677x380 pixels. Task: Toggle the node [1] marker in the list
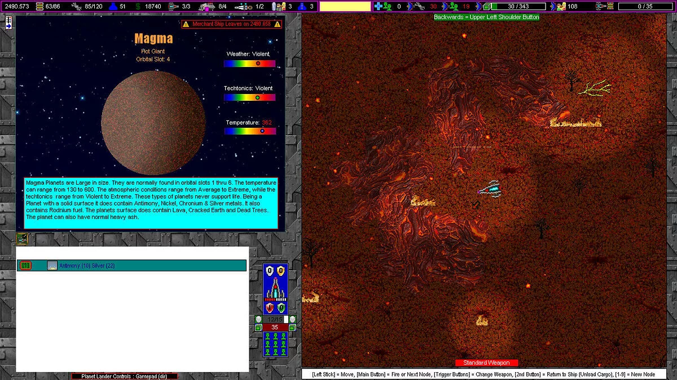(x=25, y=265)
